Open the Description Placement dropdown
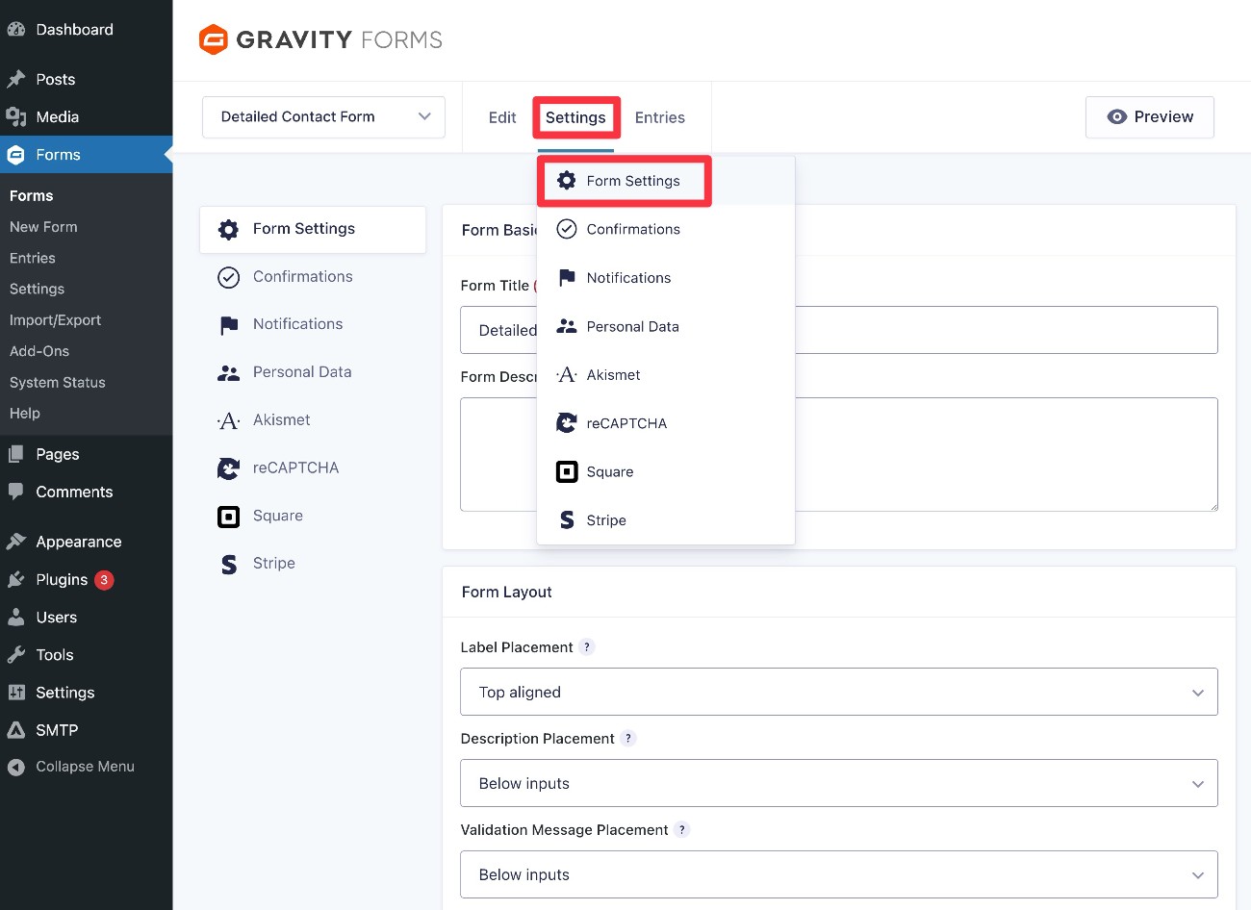The image size is (1251, 910). 837,783
